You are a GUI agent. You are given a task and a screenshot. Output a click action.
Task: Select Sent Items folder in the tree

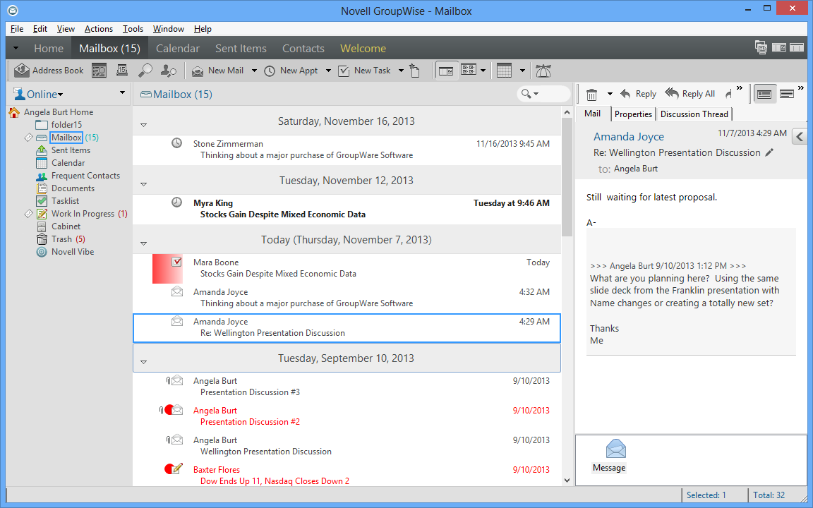tap(71, 150)
